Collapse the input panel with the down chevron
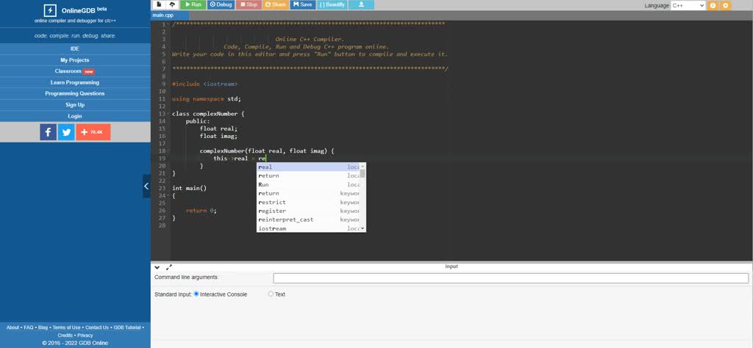Screen dimensions: 753x348 [x=157, y=267]
